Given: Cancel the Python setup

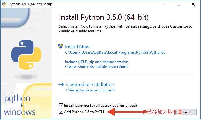Looking at the screenshot, I should 185,112.
